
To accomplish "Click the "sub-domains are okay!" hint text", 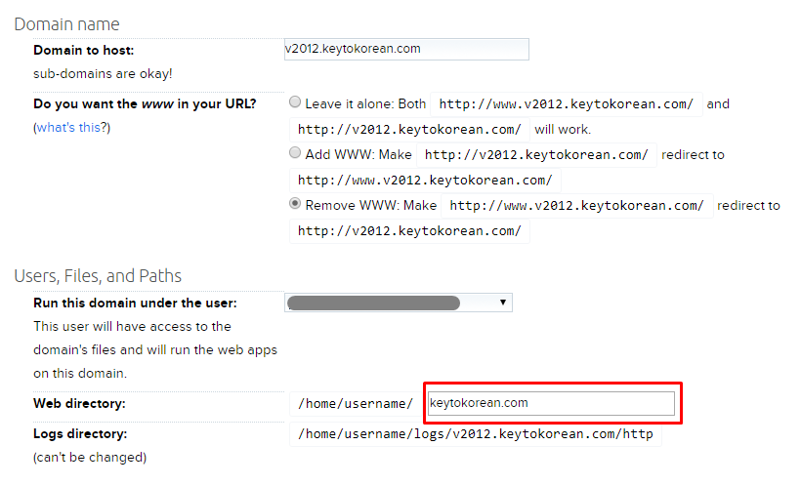I will 103,74.
